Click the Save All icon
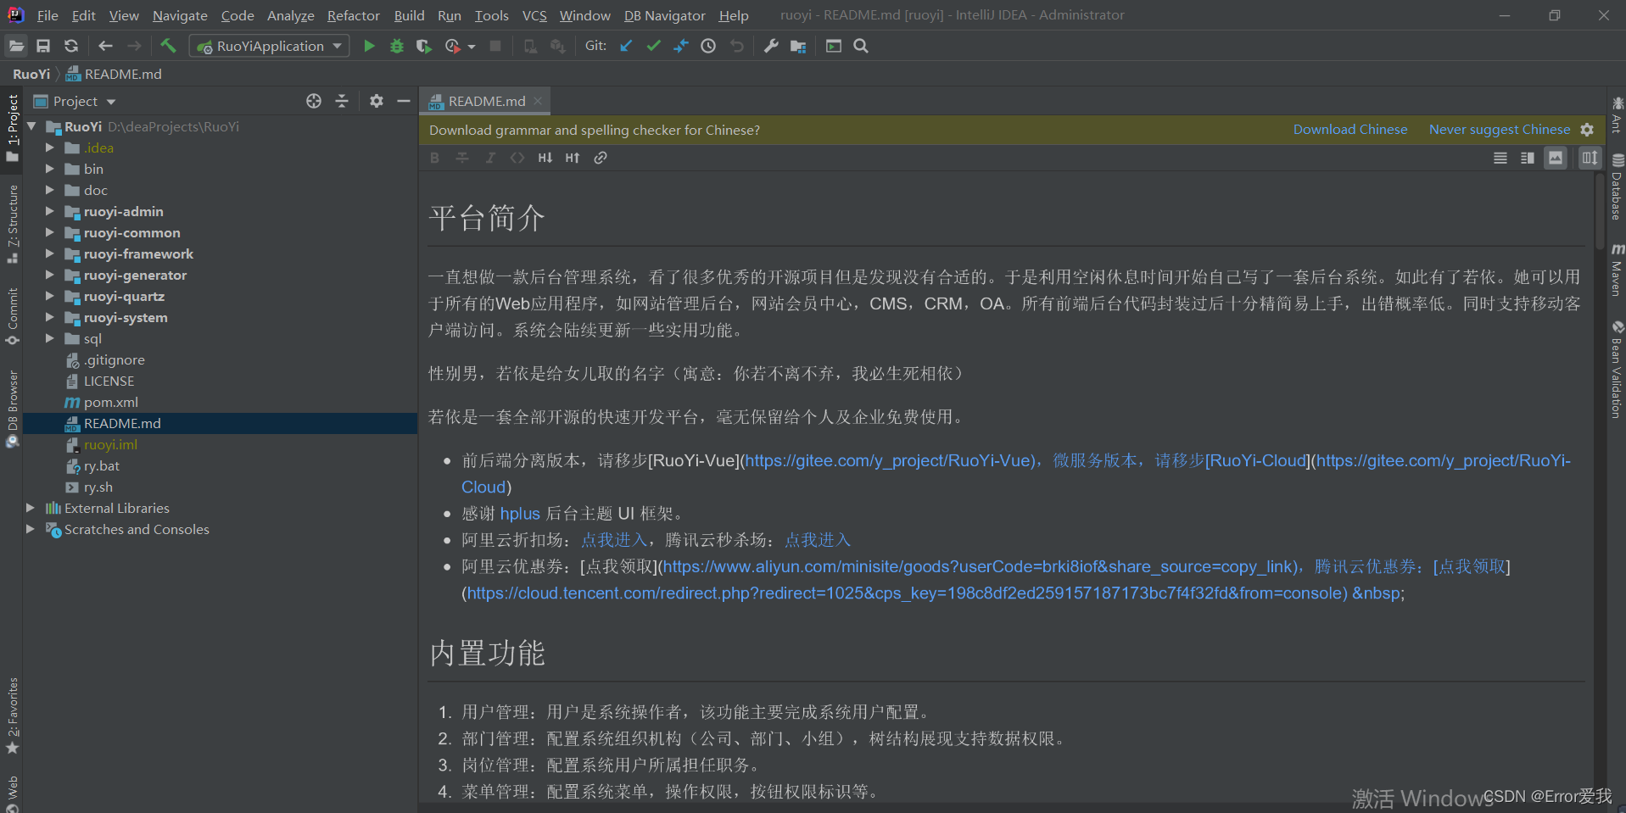 pos(43,47)
